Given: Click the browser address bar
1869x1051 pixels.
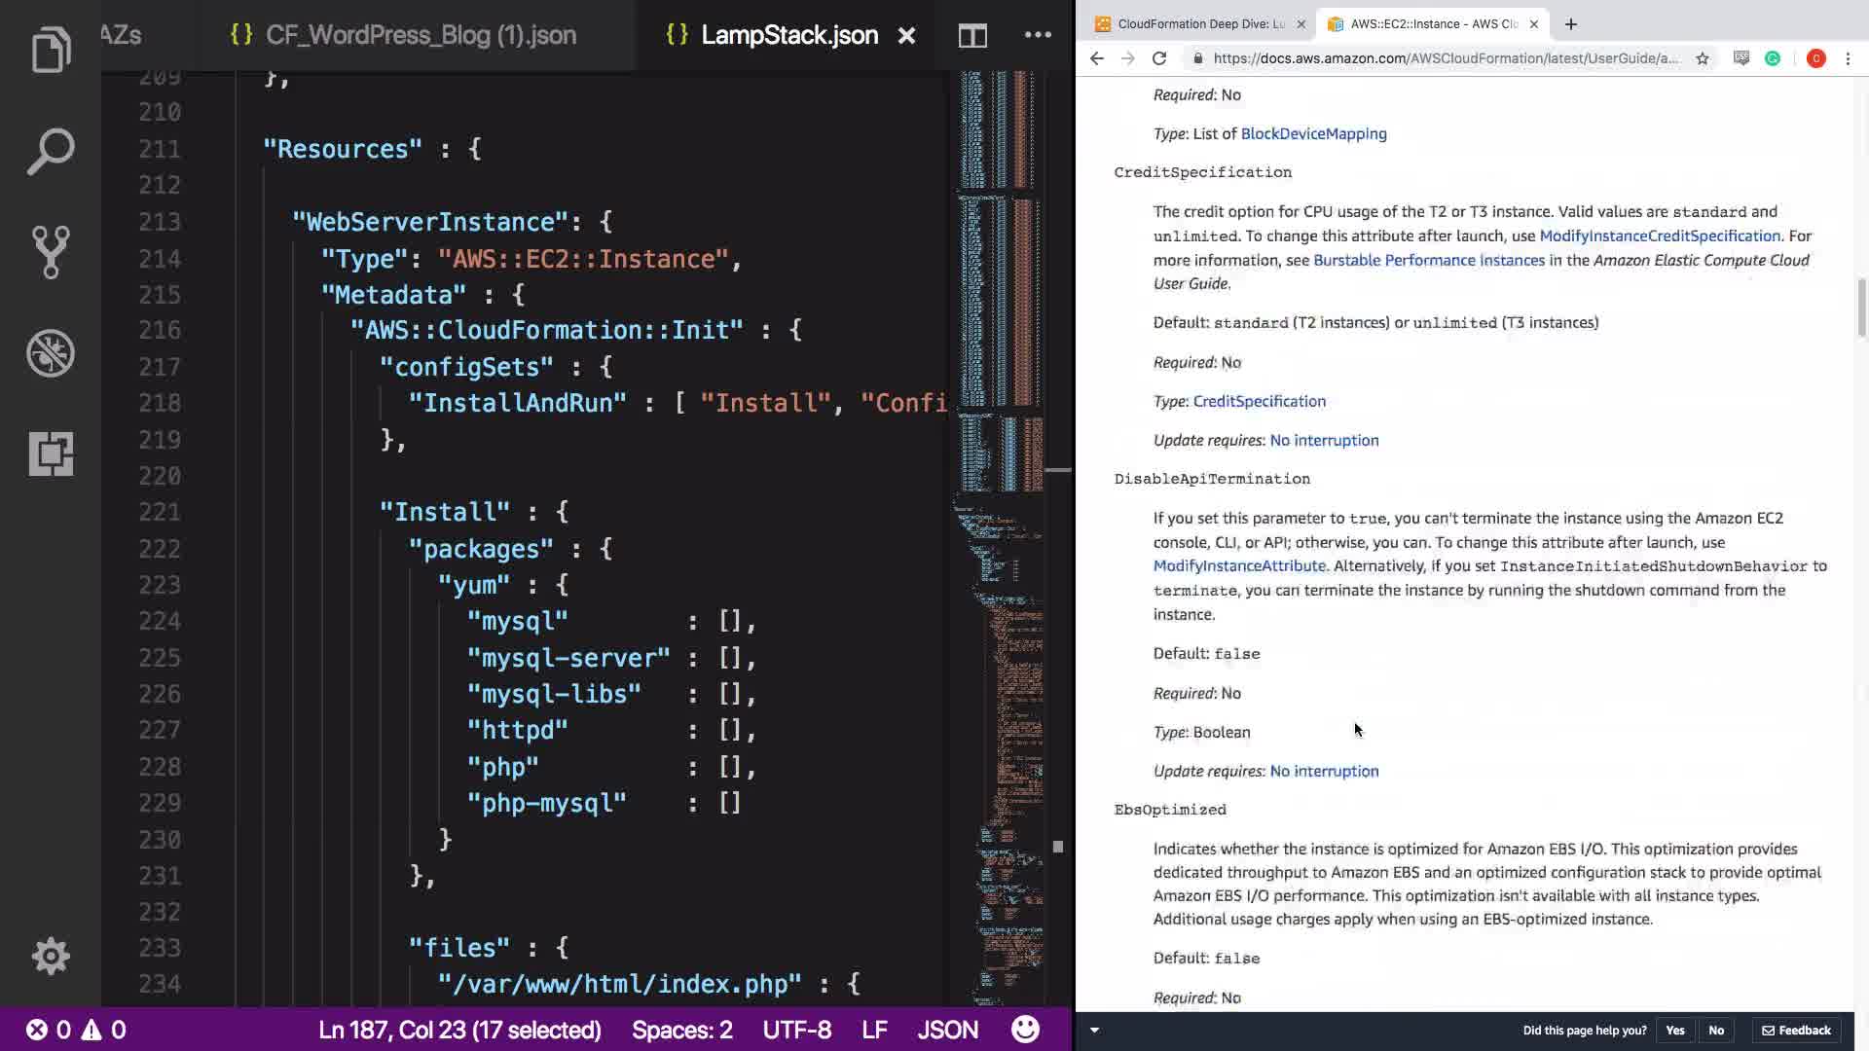Looking at the screenshot, I should tap(1445, 58).
